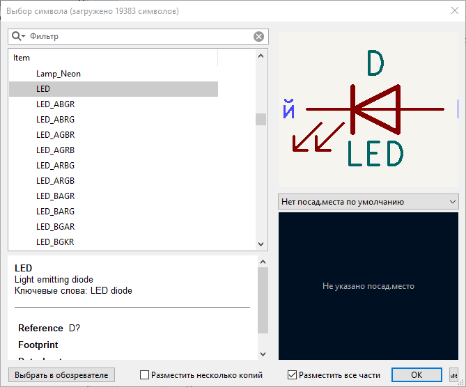Pick LED_BGKR from the list

click(55, 242)
